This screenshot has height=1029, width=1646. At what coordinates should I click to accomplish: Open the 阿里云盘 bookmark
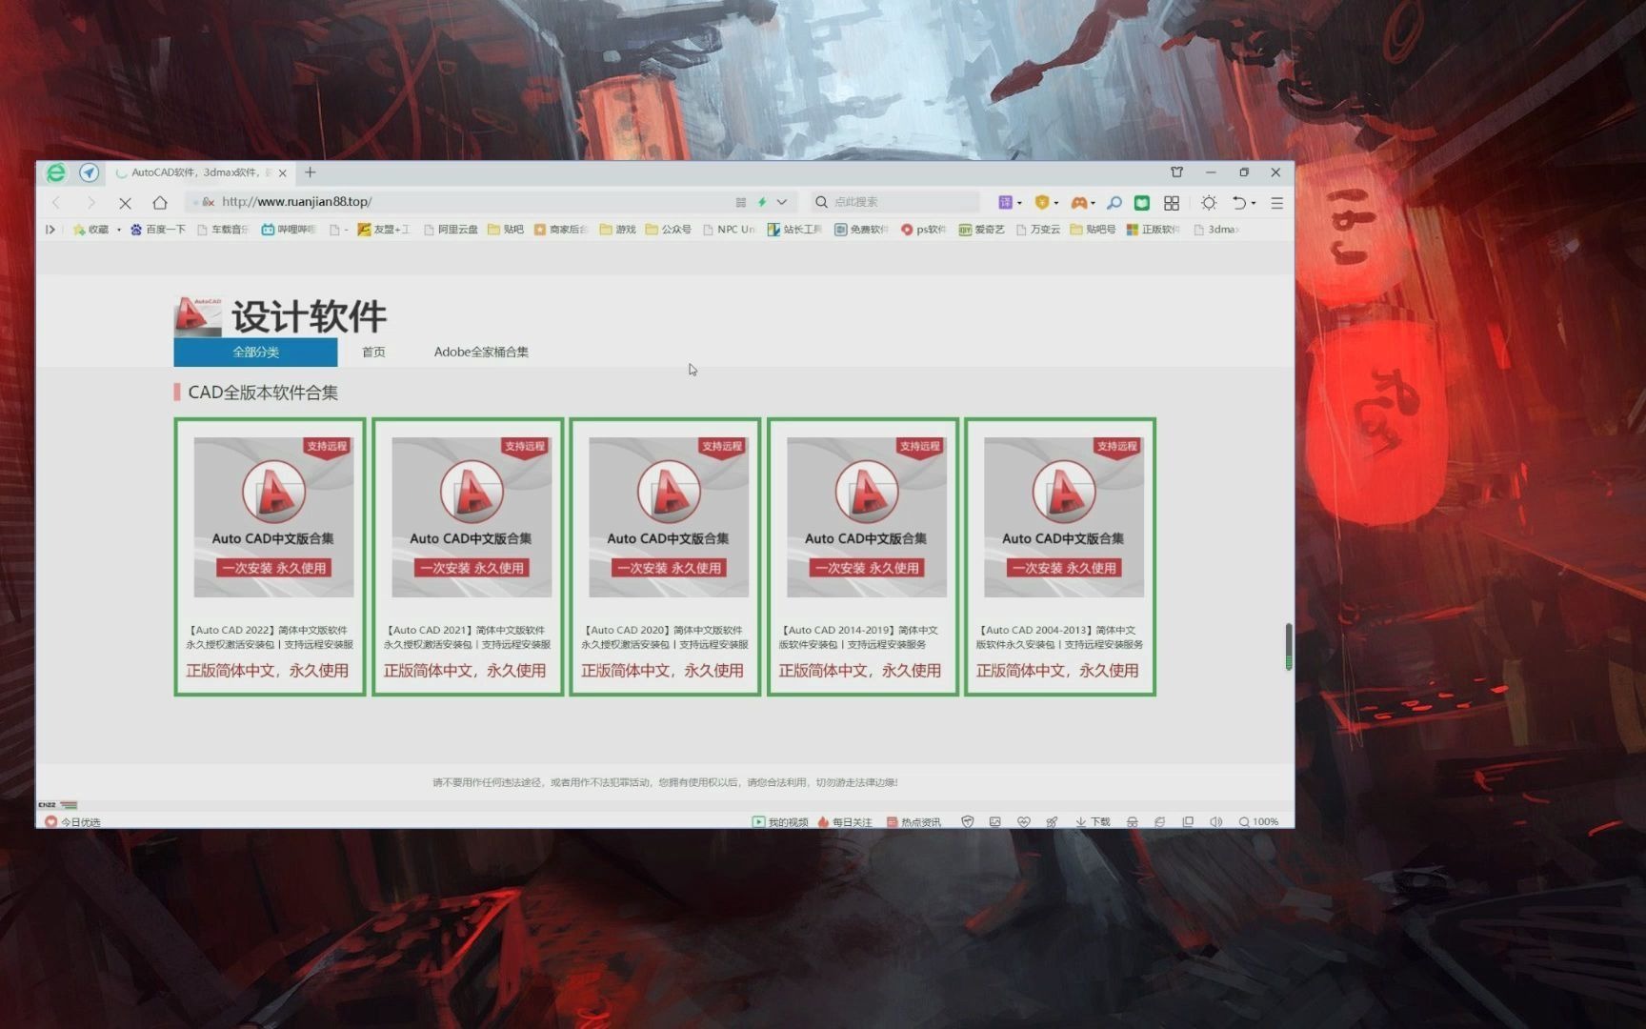(x=452, y=230)
